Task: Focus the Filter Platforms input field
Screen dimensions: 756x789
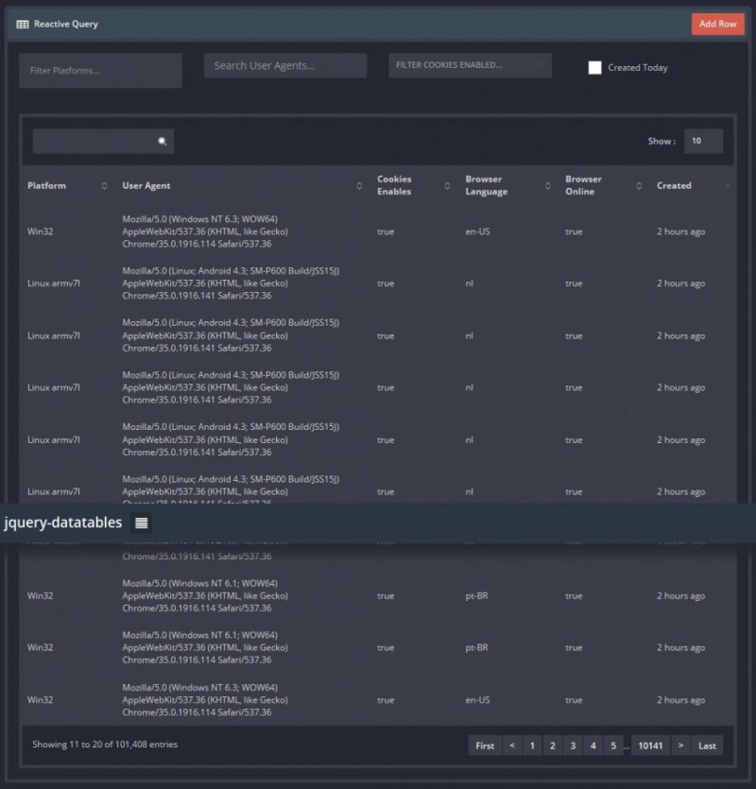Action: click(x=100, y=71)
